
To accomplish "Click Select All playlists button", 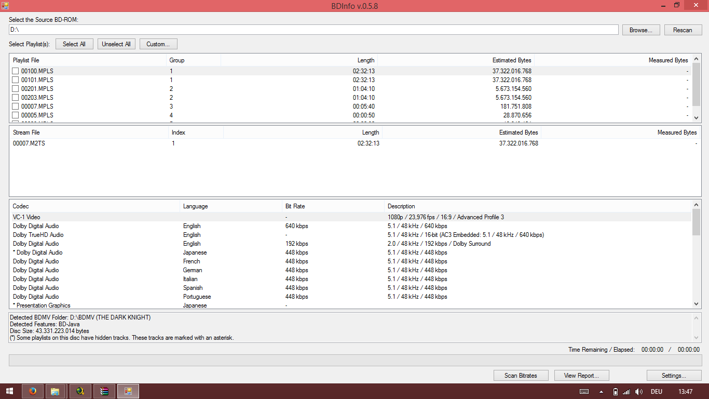I will click(x=74, y=44).
